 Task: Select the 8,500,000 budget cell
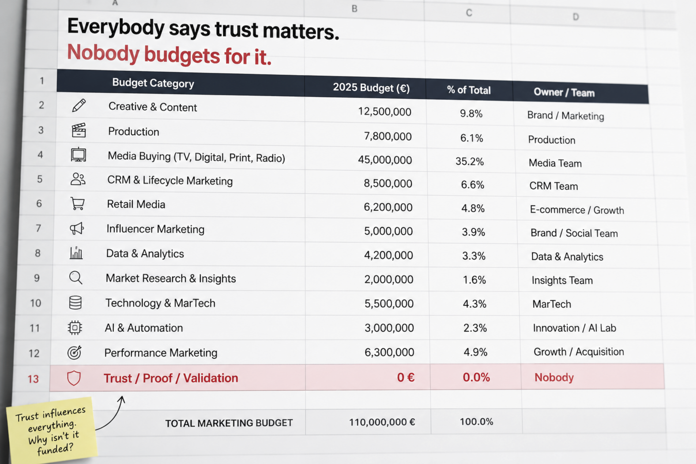tap(366, 183)
